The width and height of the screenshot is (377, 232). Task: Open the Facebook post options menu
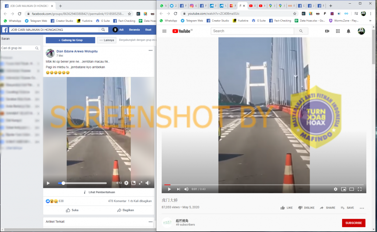tap(150, 50)
